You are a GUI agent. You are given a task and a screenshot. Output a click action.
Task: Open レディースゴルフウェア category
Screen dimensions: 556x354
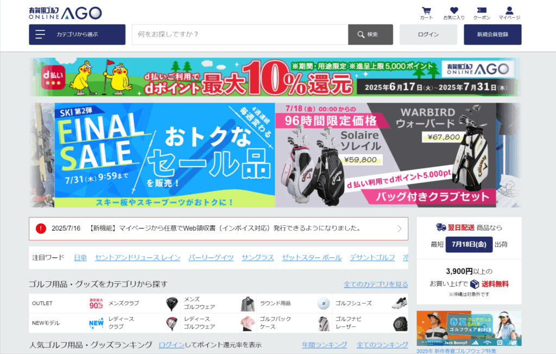click(219, 323)
